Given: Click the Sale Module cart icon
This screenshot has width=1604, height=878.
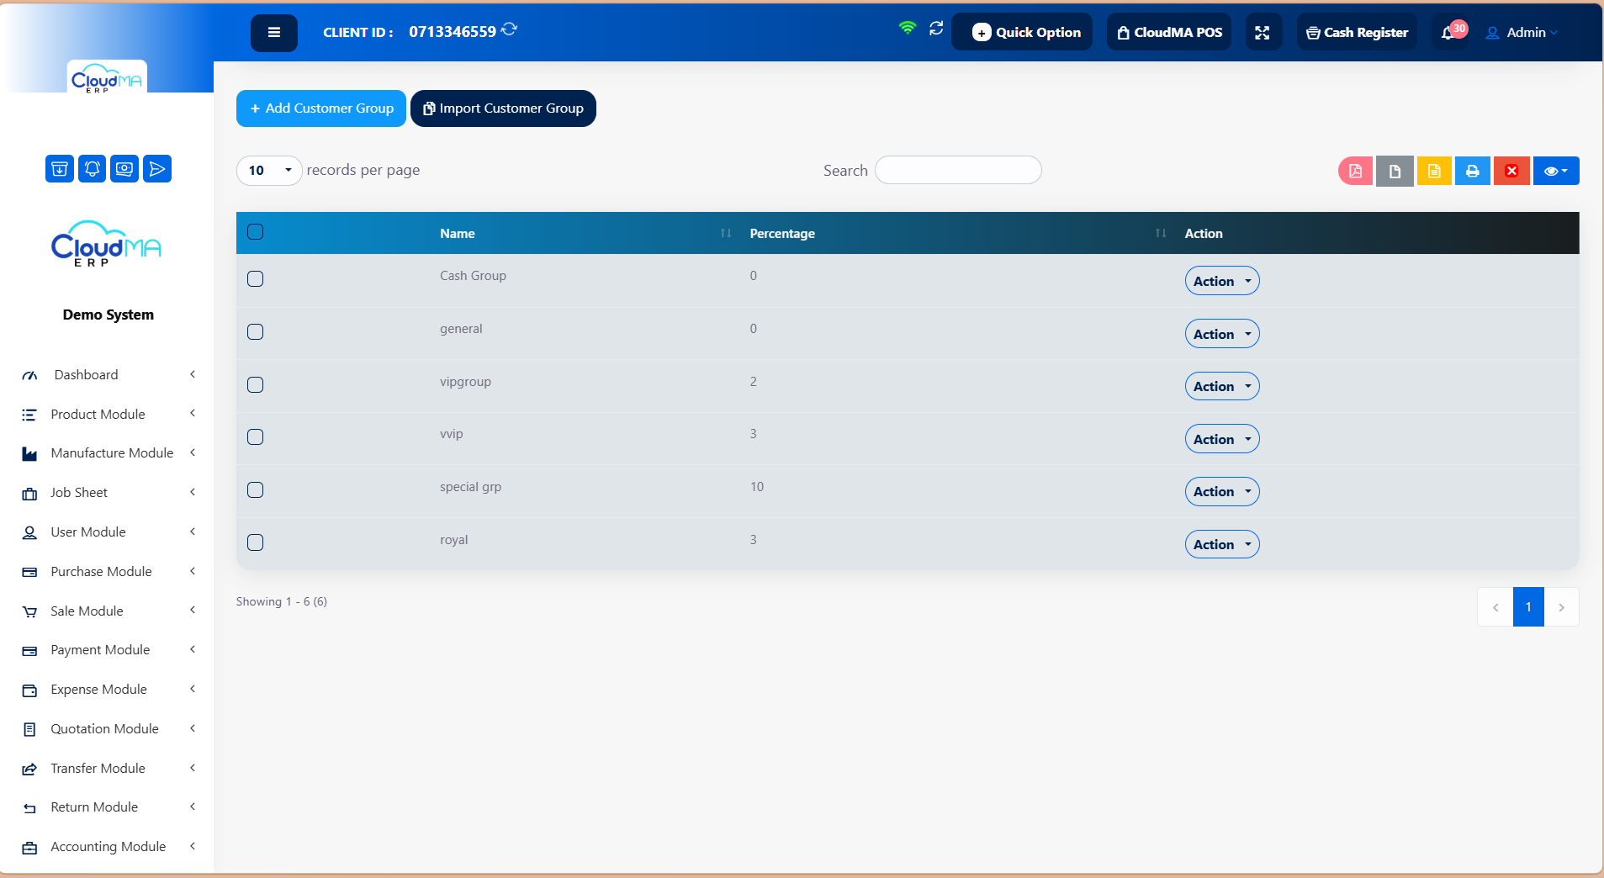Looking at the screenshot, I should pyautogui.click(x=29, y=611).
